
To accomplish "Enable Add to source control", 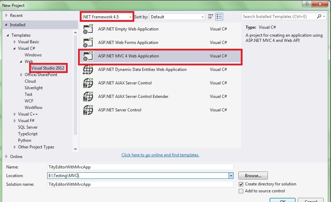I will (241, 191).
